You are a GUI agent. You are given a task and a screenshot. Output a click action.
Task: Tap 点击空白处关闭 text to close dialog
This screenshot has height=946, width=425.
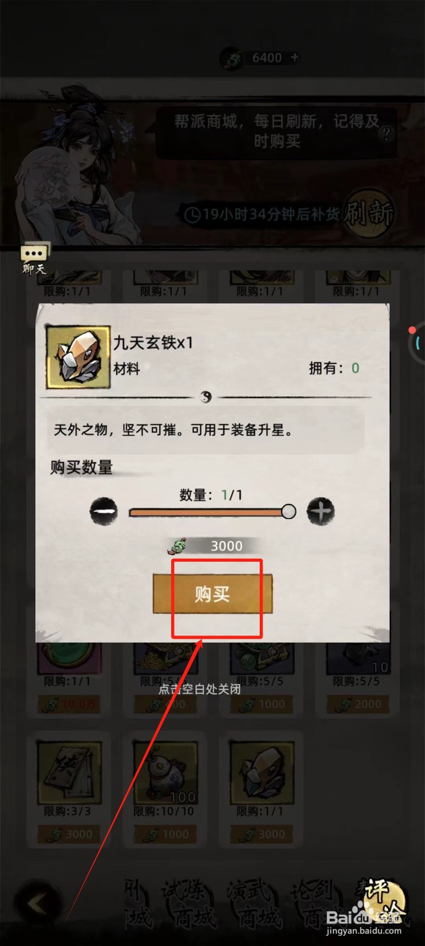pos(200,689)
